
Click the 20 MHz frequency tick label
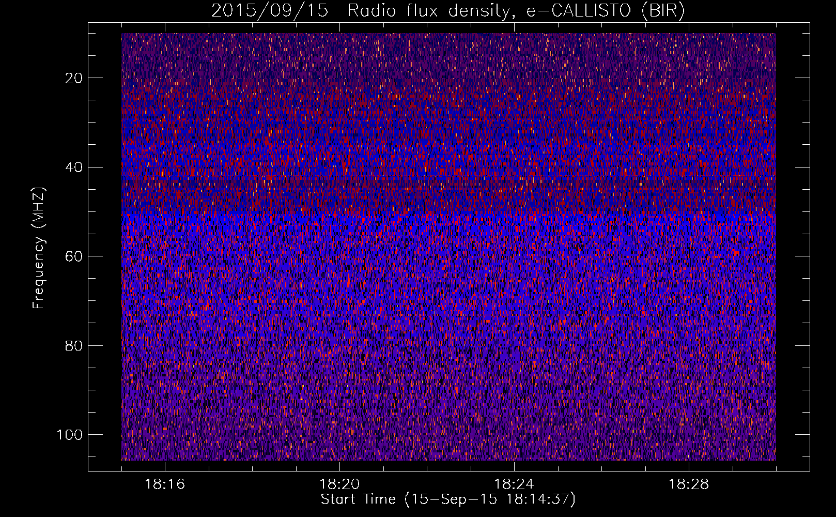click(x=74, y=78)
